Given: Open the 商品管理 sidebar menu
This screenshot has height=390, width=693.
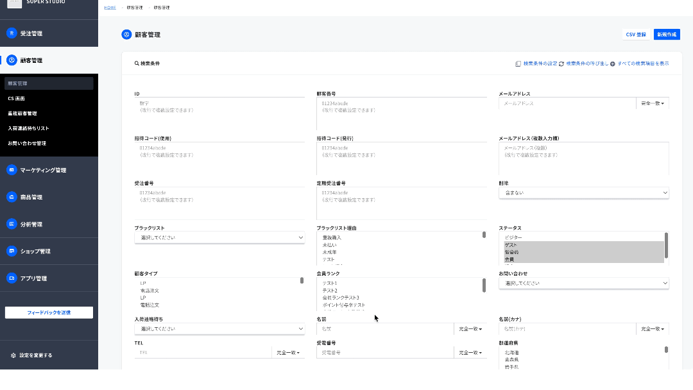Looking at the screenshot, I should (x=49, y=197).
